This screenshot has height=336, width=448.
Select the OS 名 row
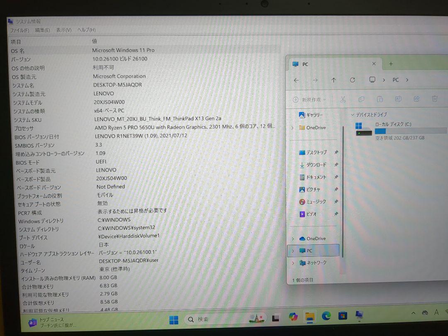tap(144, 51)
